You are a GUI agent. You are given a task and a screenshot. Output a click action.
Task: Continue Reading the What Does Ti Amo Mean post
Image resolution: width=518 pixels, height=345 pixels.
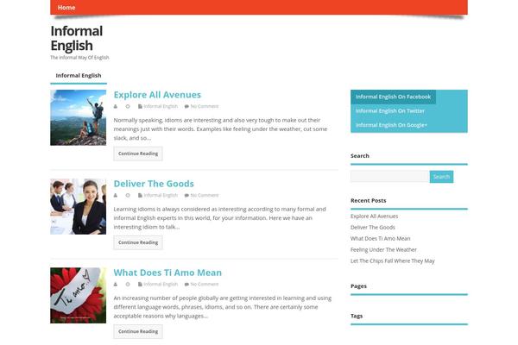click(x=138, y=331)
